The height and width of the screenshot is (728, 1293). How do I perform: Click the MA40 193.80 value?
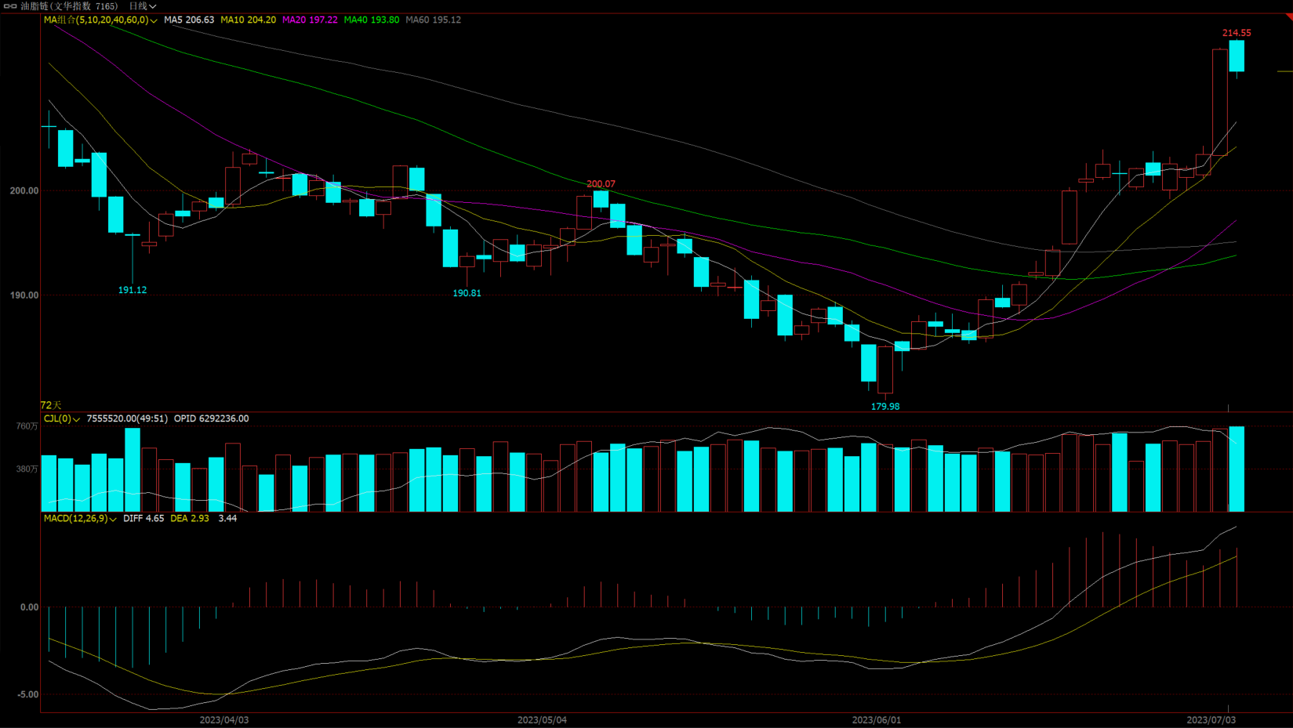pyautogui.click(x=372, y=20)
